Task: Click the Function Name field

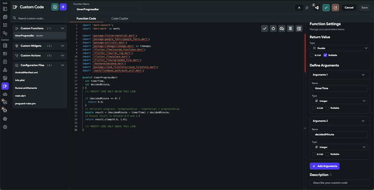Action: point(107,9)
